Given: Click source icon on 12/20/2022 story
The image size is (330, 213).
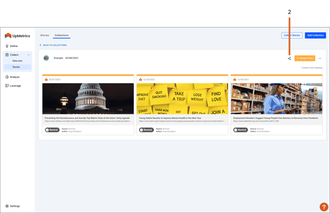Looking at the screenshot, I should 140,79.
